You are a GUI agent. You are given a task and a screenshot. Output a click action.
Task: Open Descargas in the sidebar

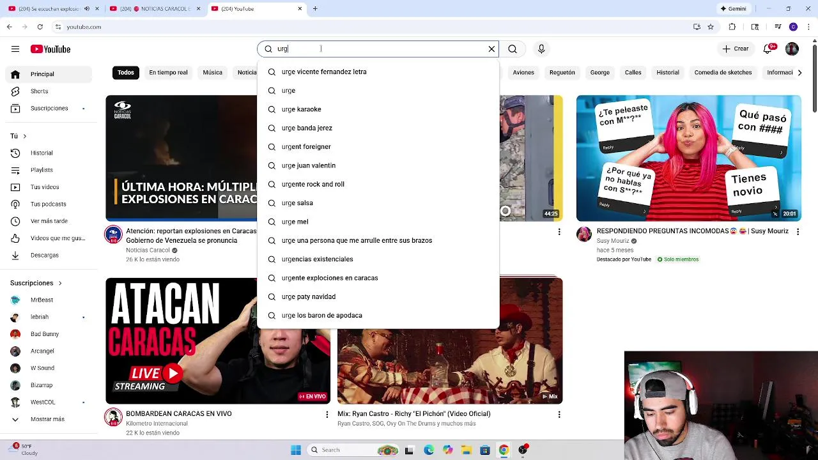click(x=46, y=255)
